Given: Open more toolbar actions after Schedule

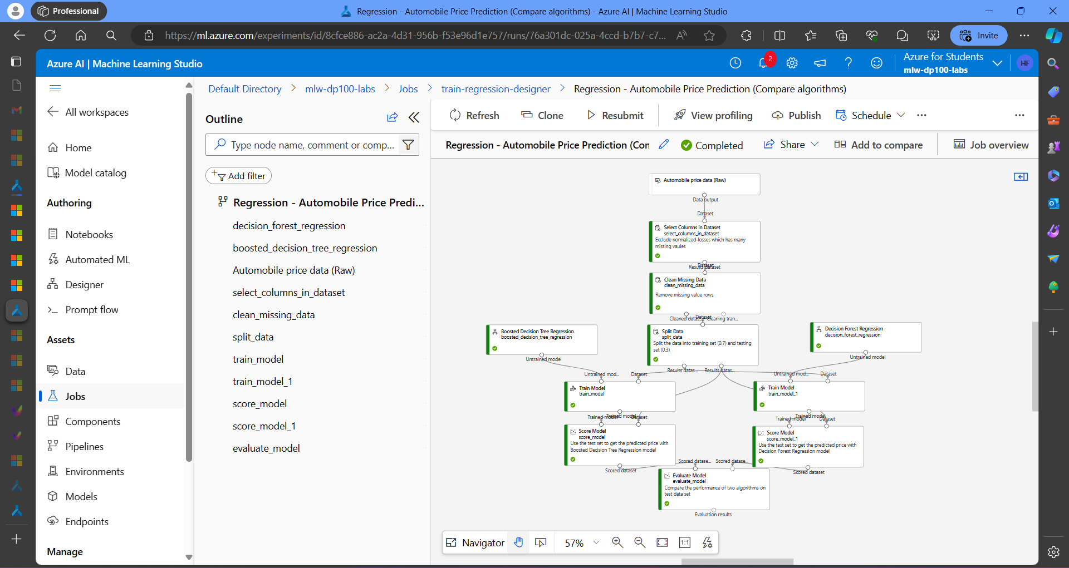Looking at the screenshot, I should pos(921,115).
